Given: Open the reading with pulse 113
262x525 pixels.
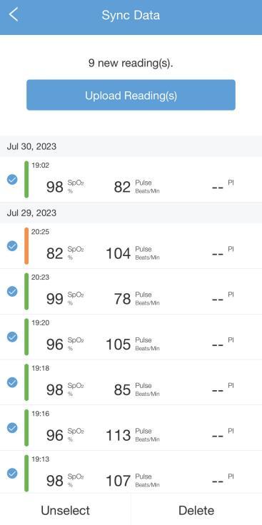Looking at the screenshot, I should [x=131, y=427].
